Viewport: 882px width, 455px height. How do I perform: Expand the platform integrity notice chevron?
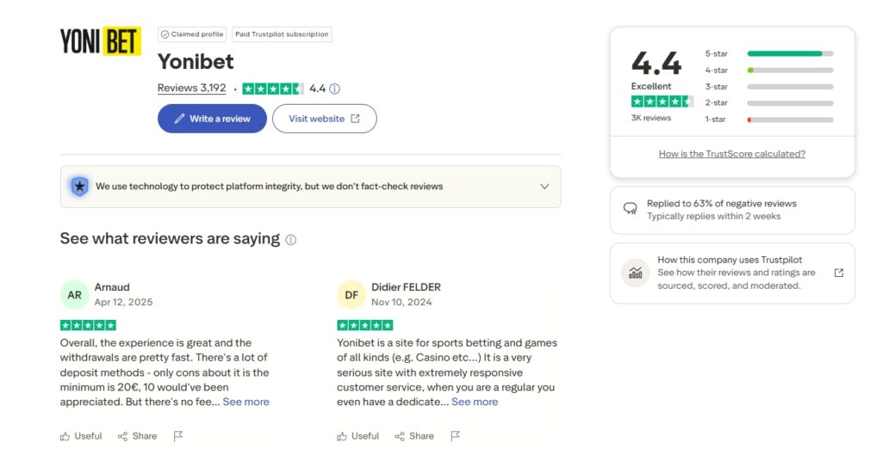[x=544, y=187]
